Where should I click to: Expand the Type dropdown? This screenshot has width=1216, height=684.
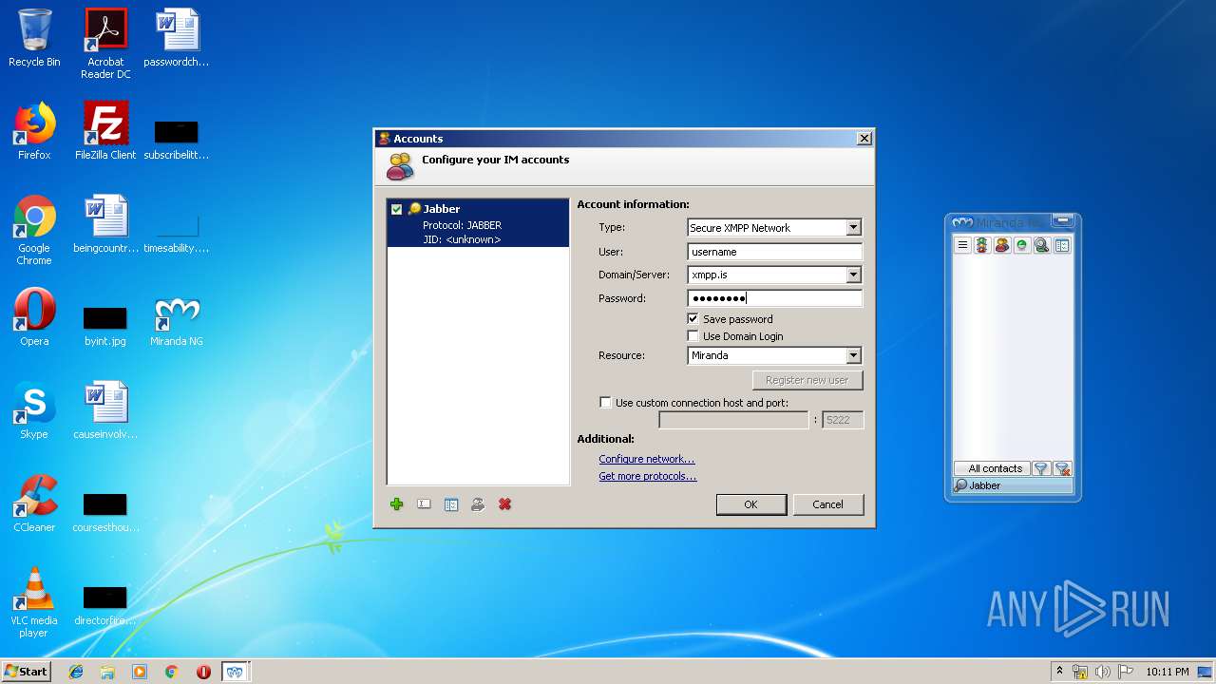tap(853, 228)
